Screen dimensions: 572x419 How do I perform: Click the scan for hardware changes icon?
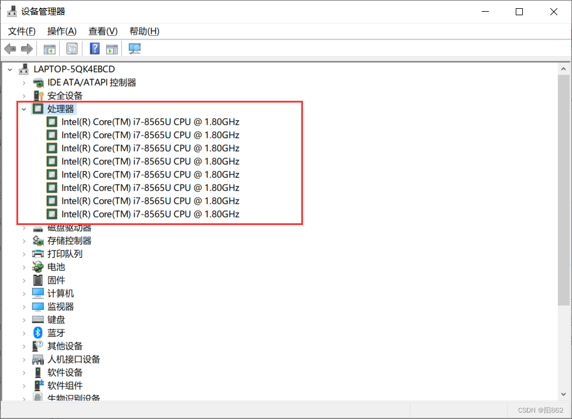point(135,49)
